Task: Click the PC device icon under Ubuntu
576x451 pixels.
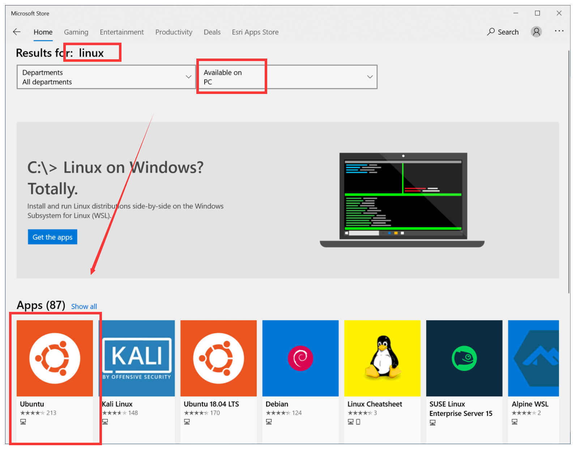Action: (x=23, y=422)
